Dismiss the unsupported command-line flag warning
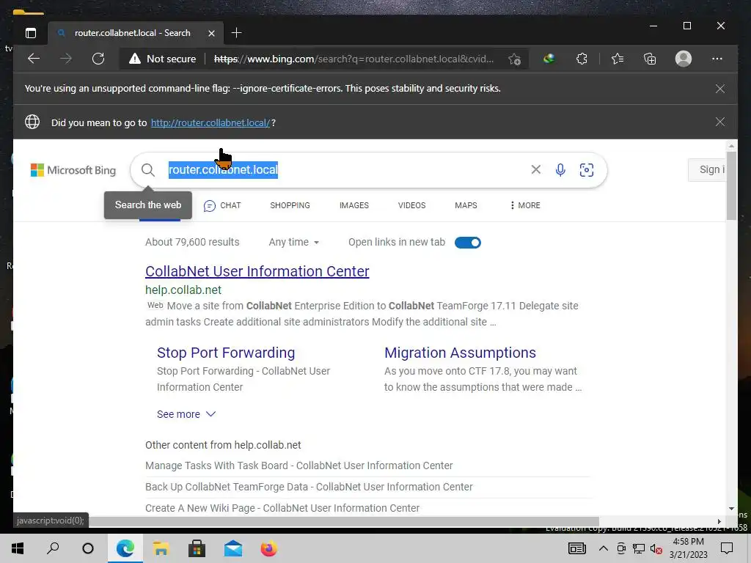The height and width of the screenshot is (563, 751). pos(720,89)
